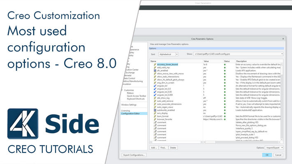Confirm with the OK button
Viewport: 292px width, 164px height.
point(267,155)
